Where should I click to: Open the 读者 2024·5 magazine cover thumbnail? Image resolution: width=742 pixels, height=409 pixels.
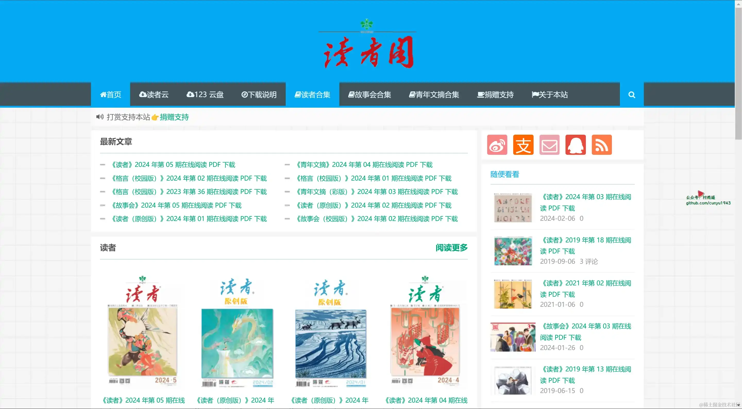click(x=142, y=331)
